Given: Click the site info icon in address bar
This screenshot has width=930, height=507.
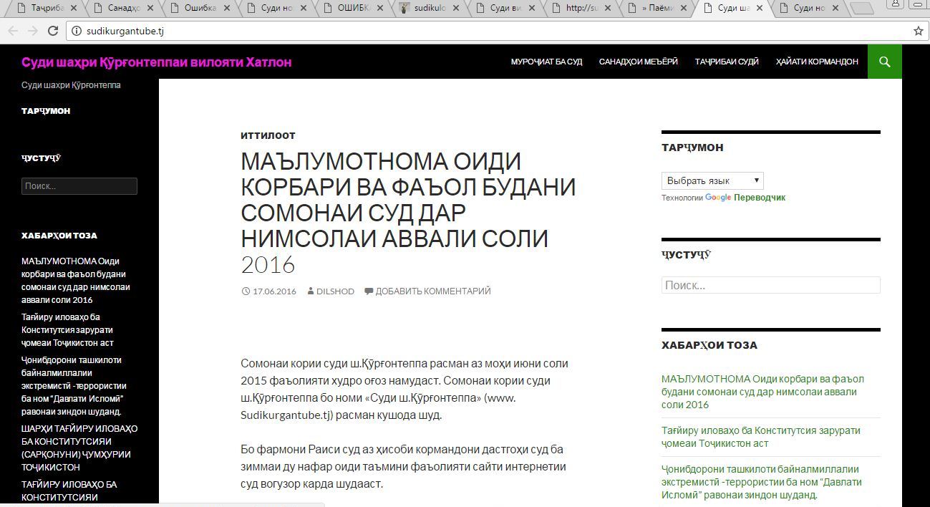Looking at the screenshot, I should 77,31.
